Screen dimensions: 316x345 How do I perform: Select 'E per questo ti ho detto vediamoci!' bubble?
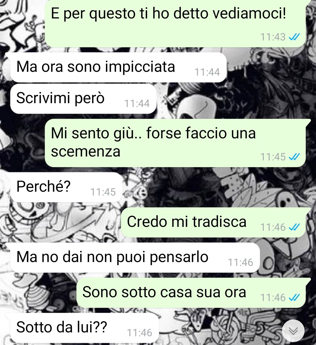click(175, 23)
